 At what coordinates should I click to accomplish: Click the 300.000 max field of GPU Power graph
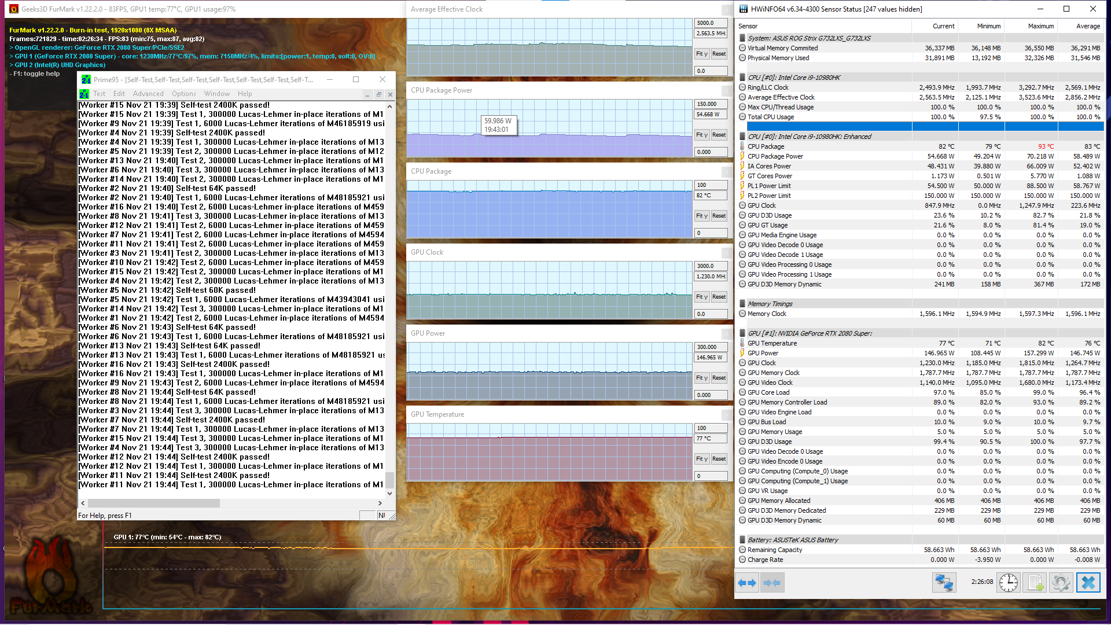point(711,347)
